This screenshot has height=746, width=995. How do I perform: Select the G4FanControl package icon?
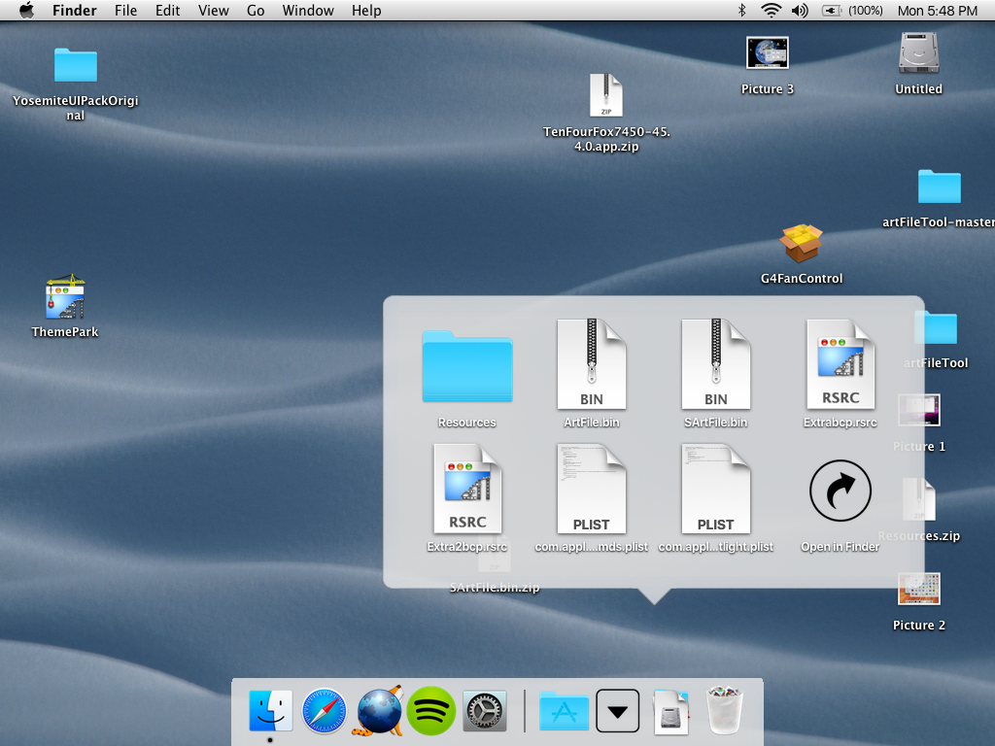(802, 243)
